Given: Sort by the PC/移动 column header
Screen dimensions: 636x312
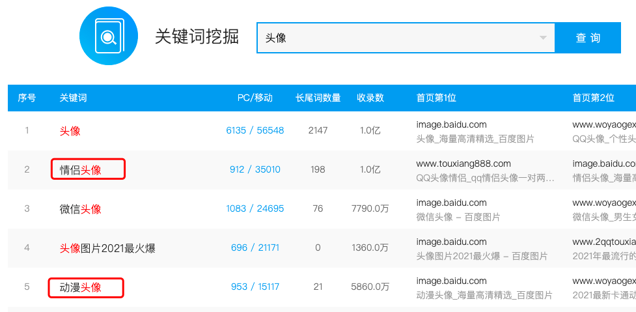Looking at the screenshot, I should click(255, 98).
